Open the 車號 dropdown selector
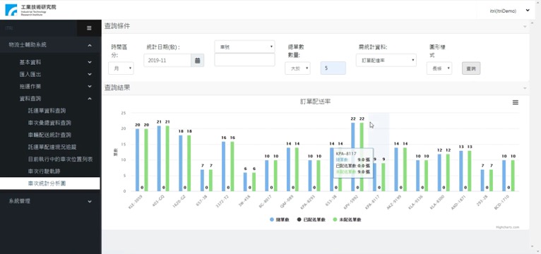The height and width of the screenshot is (254, 541). click(x=244, y=47)
